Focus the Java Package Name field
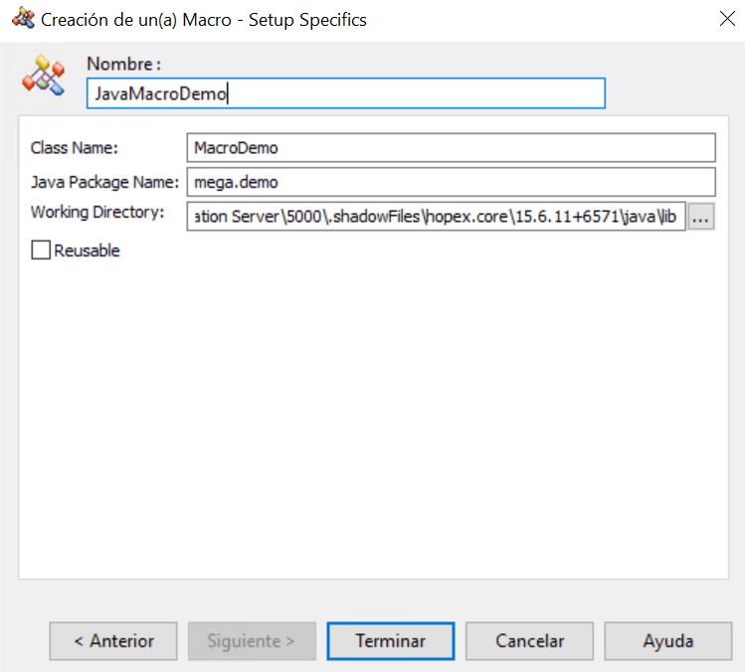The image size is (745, 672). 451,182
